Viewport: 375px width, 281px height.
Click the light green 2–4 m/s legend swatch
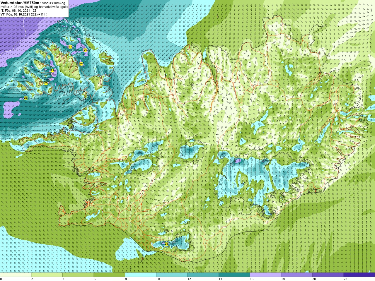[x=47, y=275]
